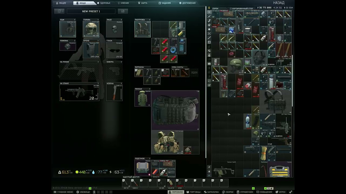The image size is (346, 194).
Task: Open ГЛАВНОЕ МЕНЮ in bottom bar
Action: coord(64,192)
